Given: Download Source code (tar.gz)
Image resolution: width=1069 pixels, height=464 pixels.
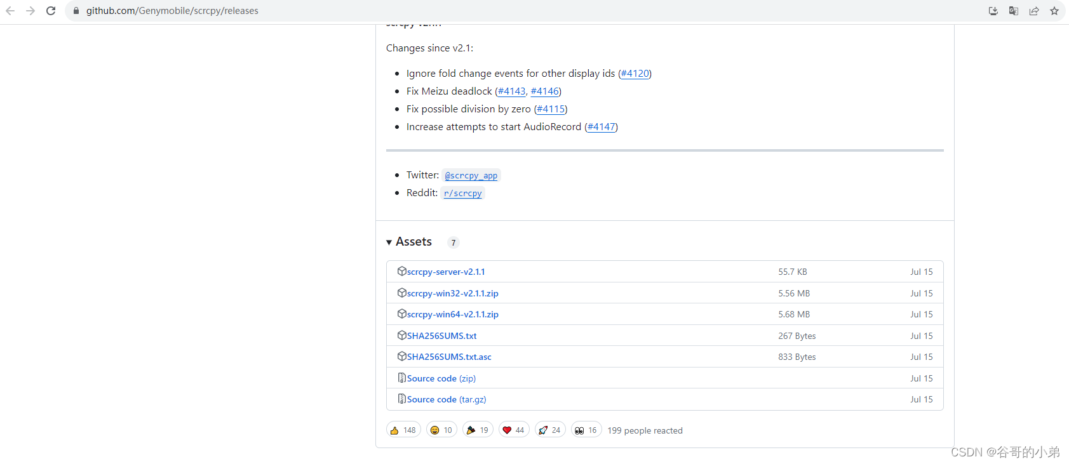Looking at the screenshot, I should point(447,399).
